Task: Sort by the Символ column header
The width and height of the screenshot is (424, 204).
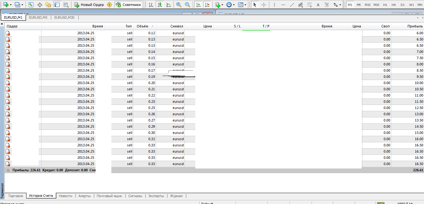Action: (170, 26)
